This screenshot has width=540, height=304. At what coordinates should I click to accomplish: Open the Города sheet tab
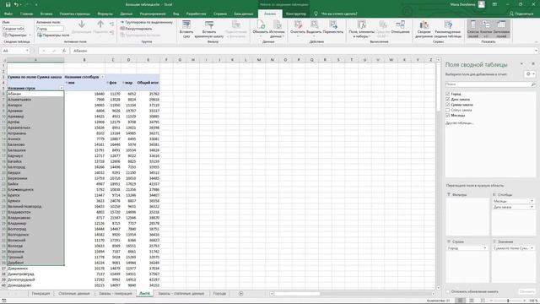[219, 294]
